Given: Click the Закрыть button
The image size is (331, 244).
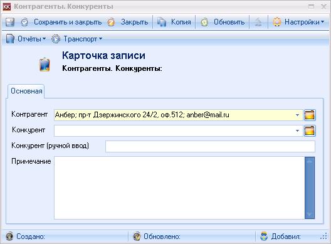Looking at the screenshot, I should [x=128, y=22].
